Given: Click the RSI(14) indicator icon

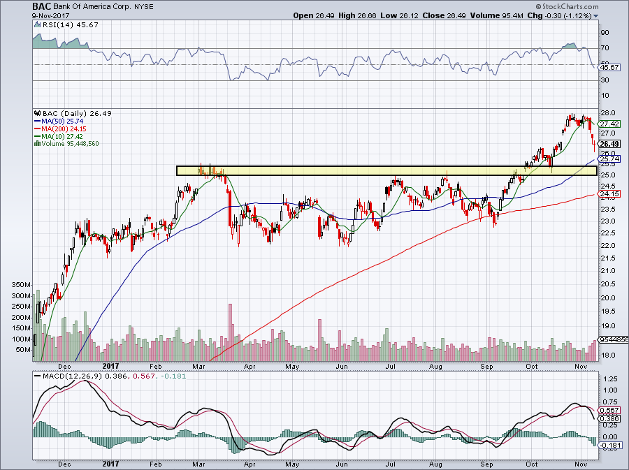Looking at the screenshot, I should coord(37,24).
